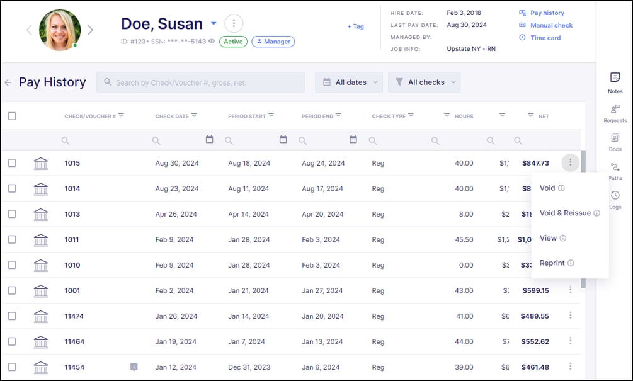Expand the All checks filter dropdown

tap(424, 82)
